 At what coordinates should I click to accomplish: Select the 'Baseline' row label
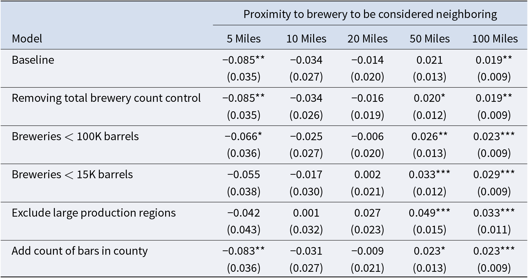[x=33, y=60]
